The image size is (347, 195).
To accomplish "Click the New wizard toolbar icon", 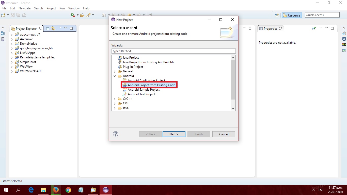I will click(3, 15).
